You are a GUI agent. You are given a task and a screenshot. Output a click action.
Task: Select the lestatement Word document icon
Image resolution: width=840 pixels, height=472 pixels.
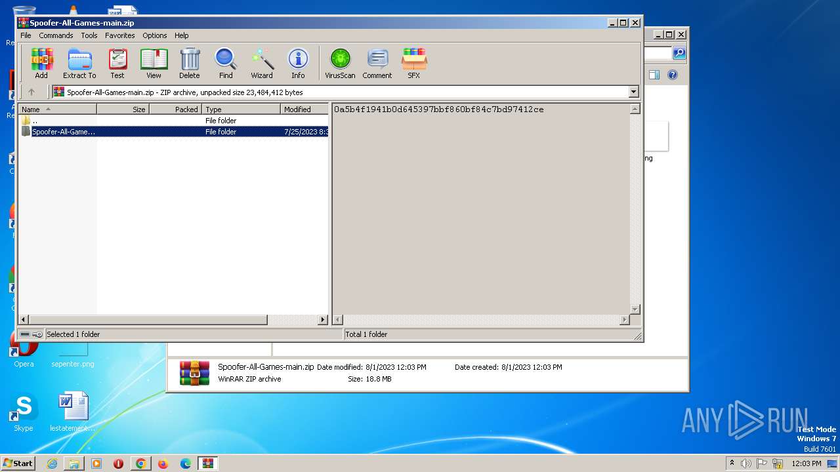click(x=73, y=413)
